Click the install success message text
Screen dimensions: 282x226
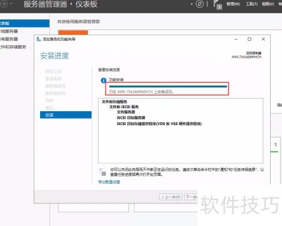tap(142, 92)
